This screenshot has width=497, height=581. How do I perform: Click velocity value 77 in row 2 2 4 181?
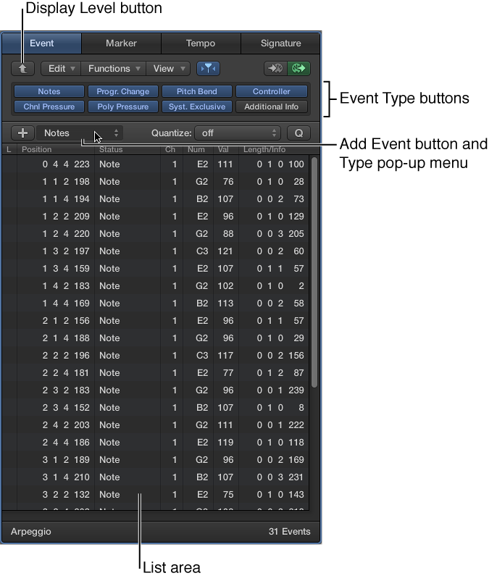click(228, 373)
